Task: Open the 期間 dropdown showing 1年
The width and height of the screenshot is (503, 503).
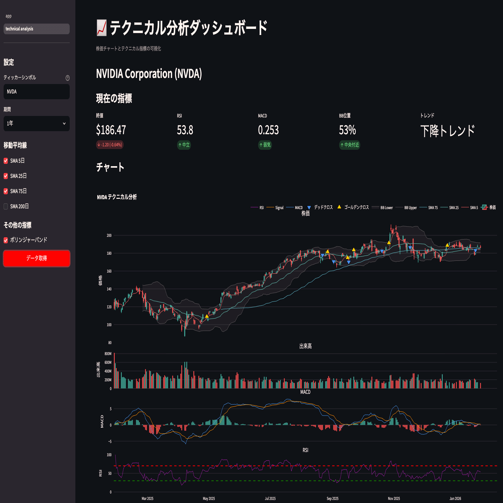Action: point(36,124)
